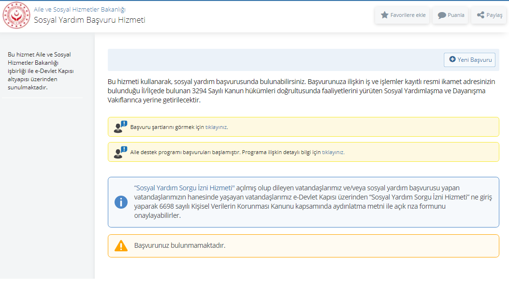Viewport: 509px width, 285px height.
Task: Click the Başvurunuz bulunmamaktadır warning message
Action: coord(180,245)
